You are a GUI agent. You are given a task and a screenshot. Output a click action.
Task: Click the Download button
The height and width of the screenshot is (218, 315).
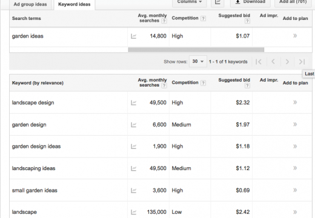(x=251, y=2)
